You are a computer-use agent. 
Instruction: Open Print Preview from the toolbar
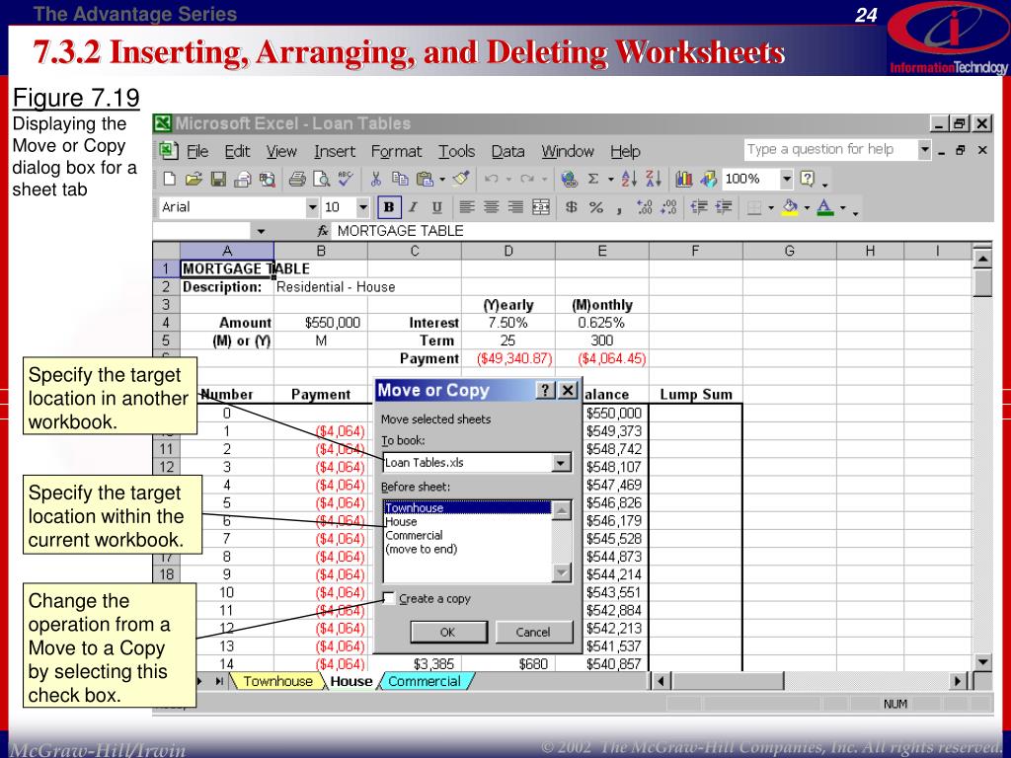pyautogui.click(x=321, y=180)
